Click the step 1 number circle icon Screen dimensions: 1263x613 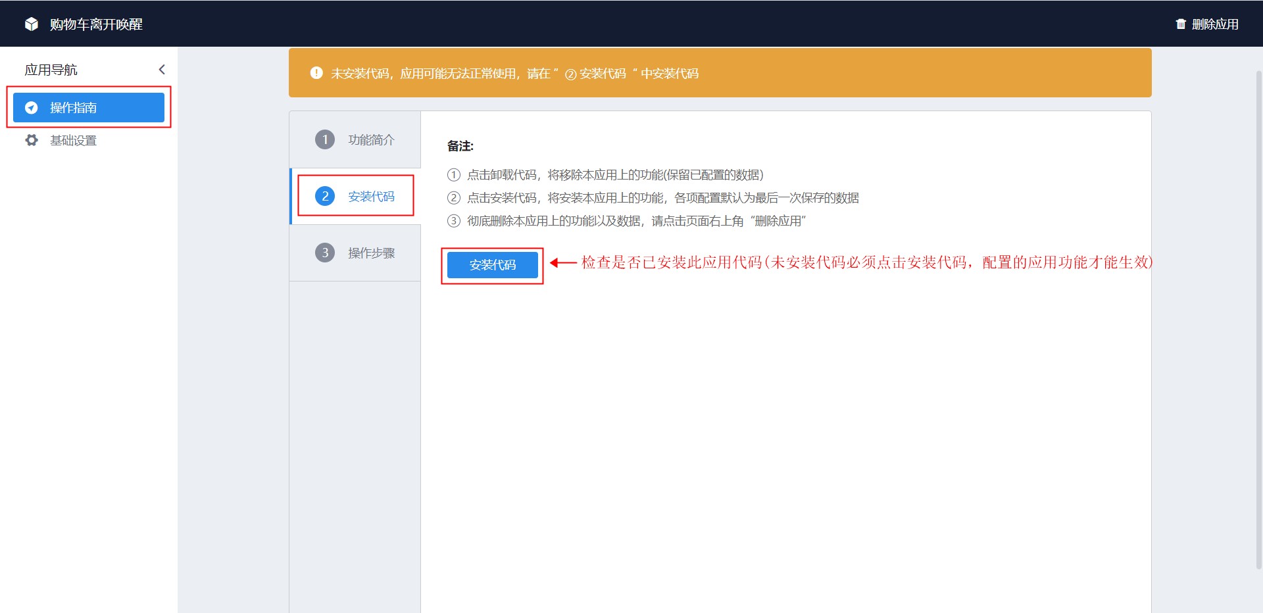tap(325, 139)
